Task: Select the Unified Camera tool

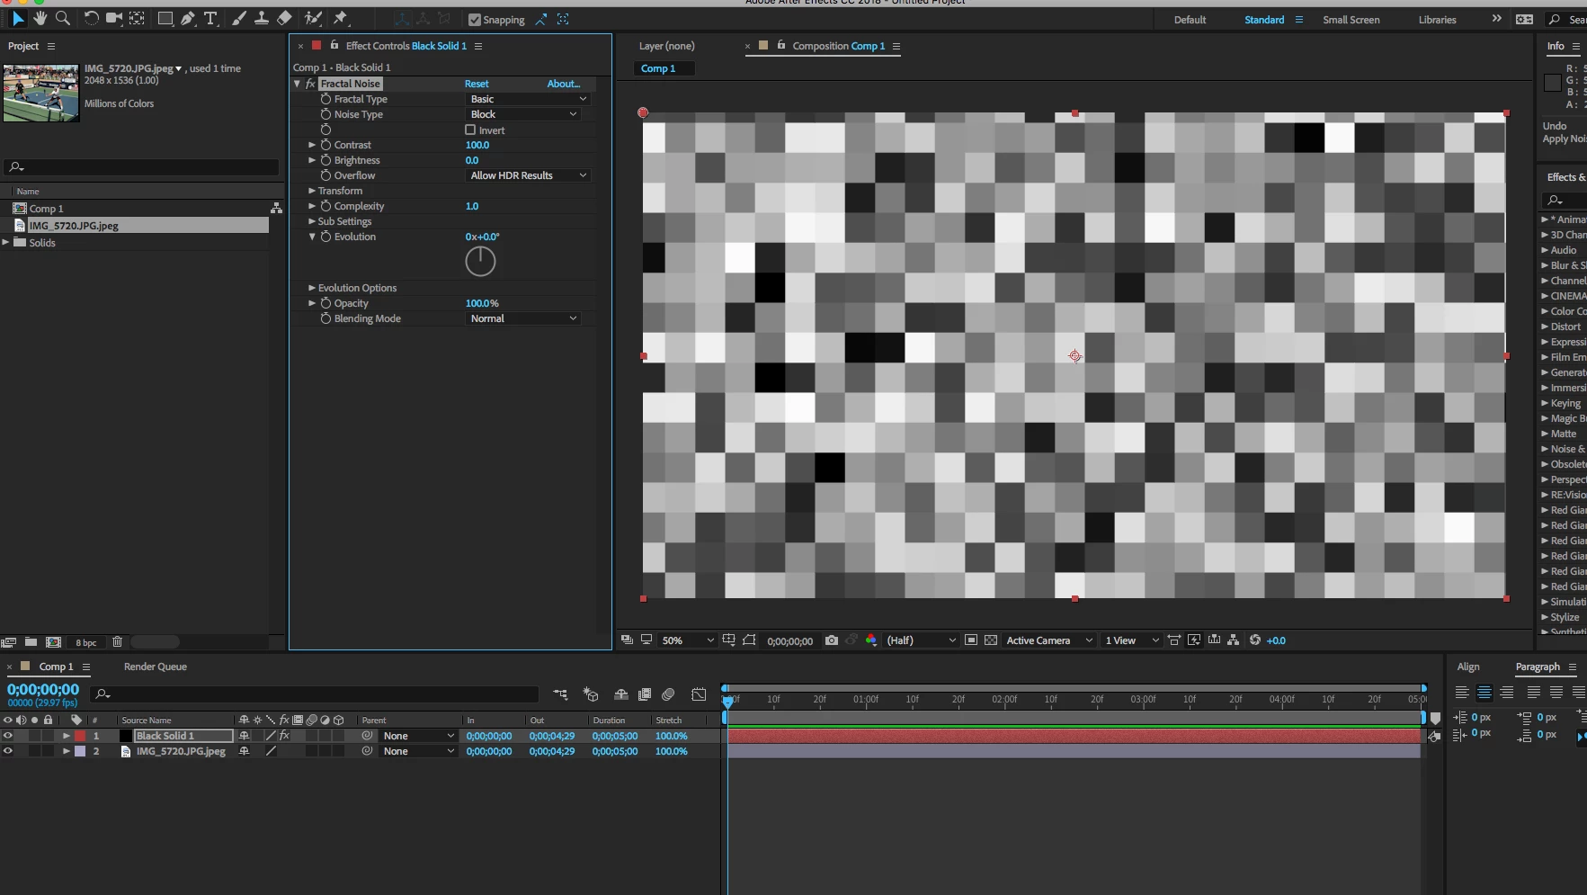Action: click(114, 18)
